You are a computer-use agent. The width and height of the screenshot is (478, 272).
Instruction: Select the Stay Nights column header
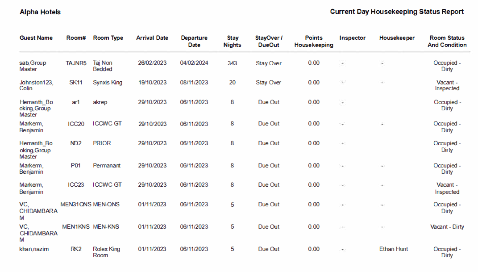click(233, 41)
